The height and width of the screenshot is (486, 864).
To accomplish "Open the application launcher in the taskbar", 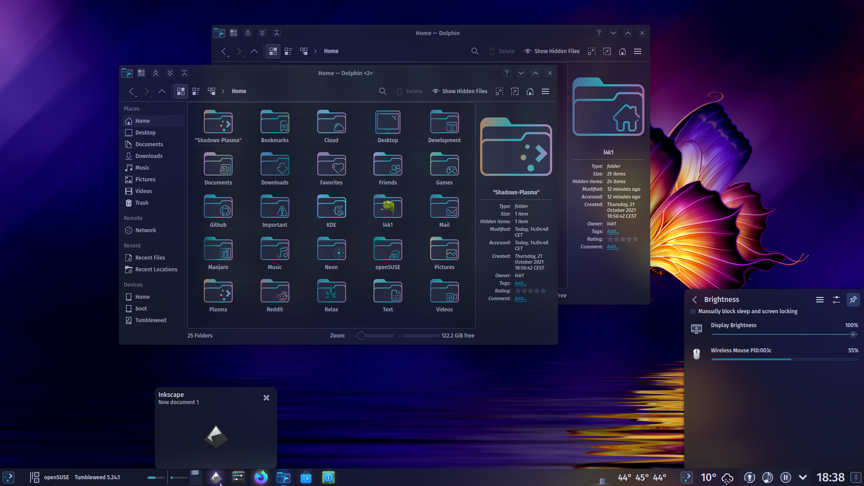I will click(9, 477).
